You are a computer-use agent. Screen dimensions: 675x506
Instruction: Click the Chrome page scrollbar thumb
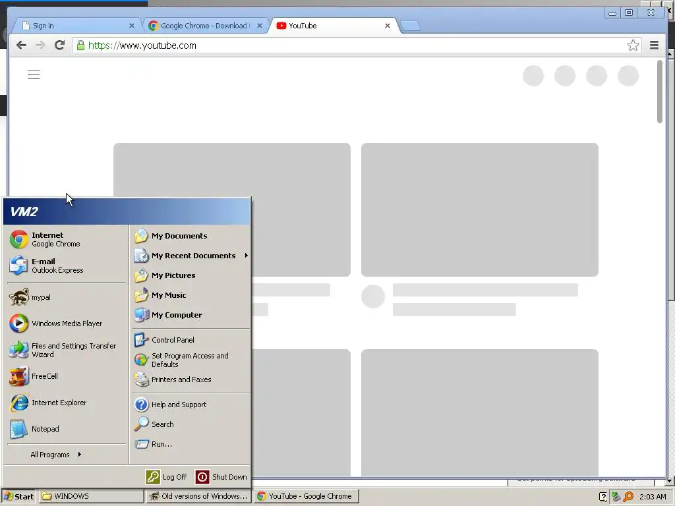point(659,92)
